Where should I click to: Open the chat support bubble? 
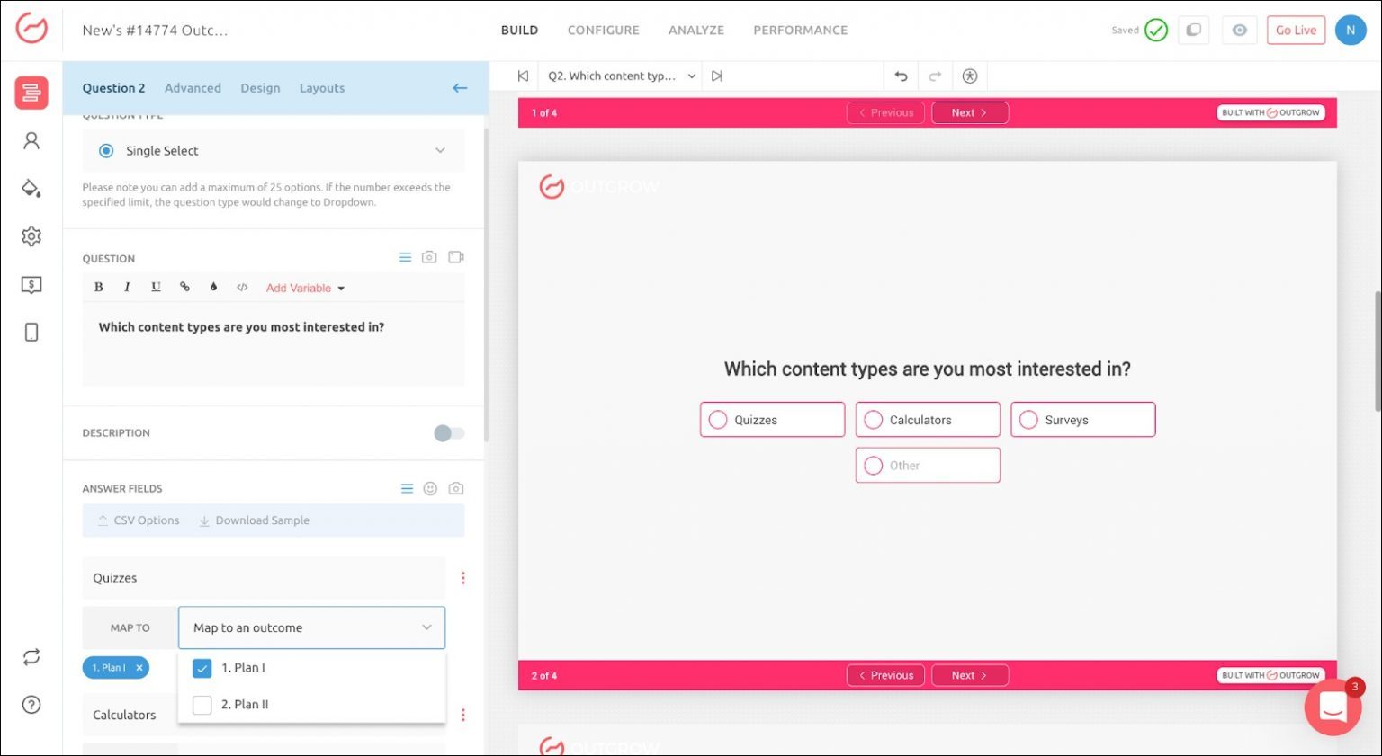click(1333, 708)
